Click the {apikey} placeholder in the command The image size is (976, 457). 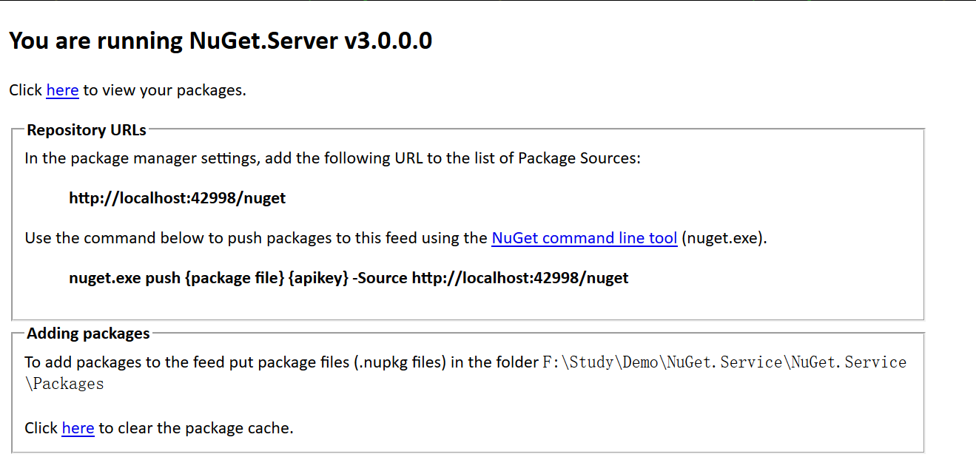[x=319, y=278]
